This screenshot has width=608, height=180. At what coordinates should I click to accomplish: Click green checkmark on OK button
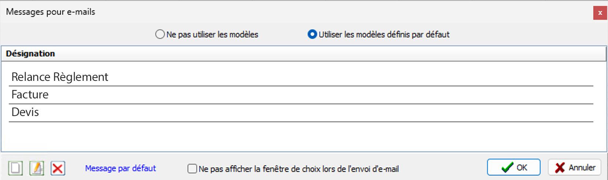(x=507, y=168)
